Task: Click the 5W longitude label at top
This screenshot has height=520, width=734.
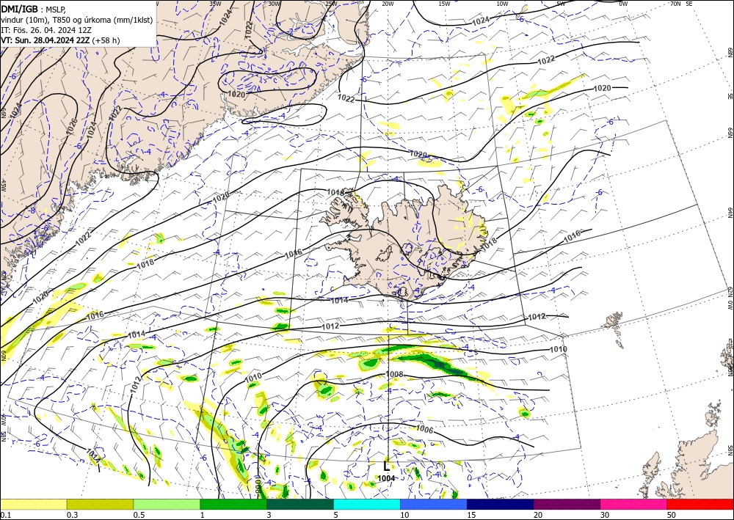Action: (x=561, y=3)
